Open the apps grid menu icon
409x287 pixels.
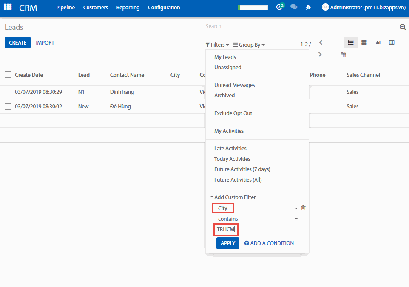click(x=8, y=7)
